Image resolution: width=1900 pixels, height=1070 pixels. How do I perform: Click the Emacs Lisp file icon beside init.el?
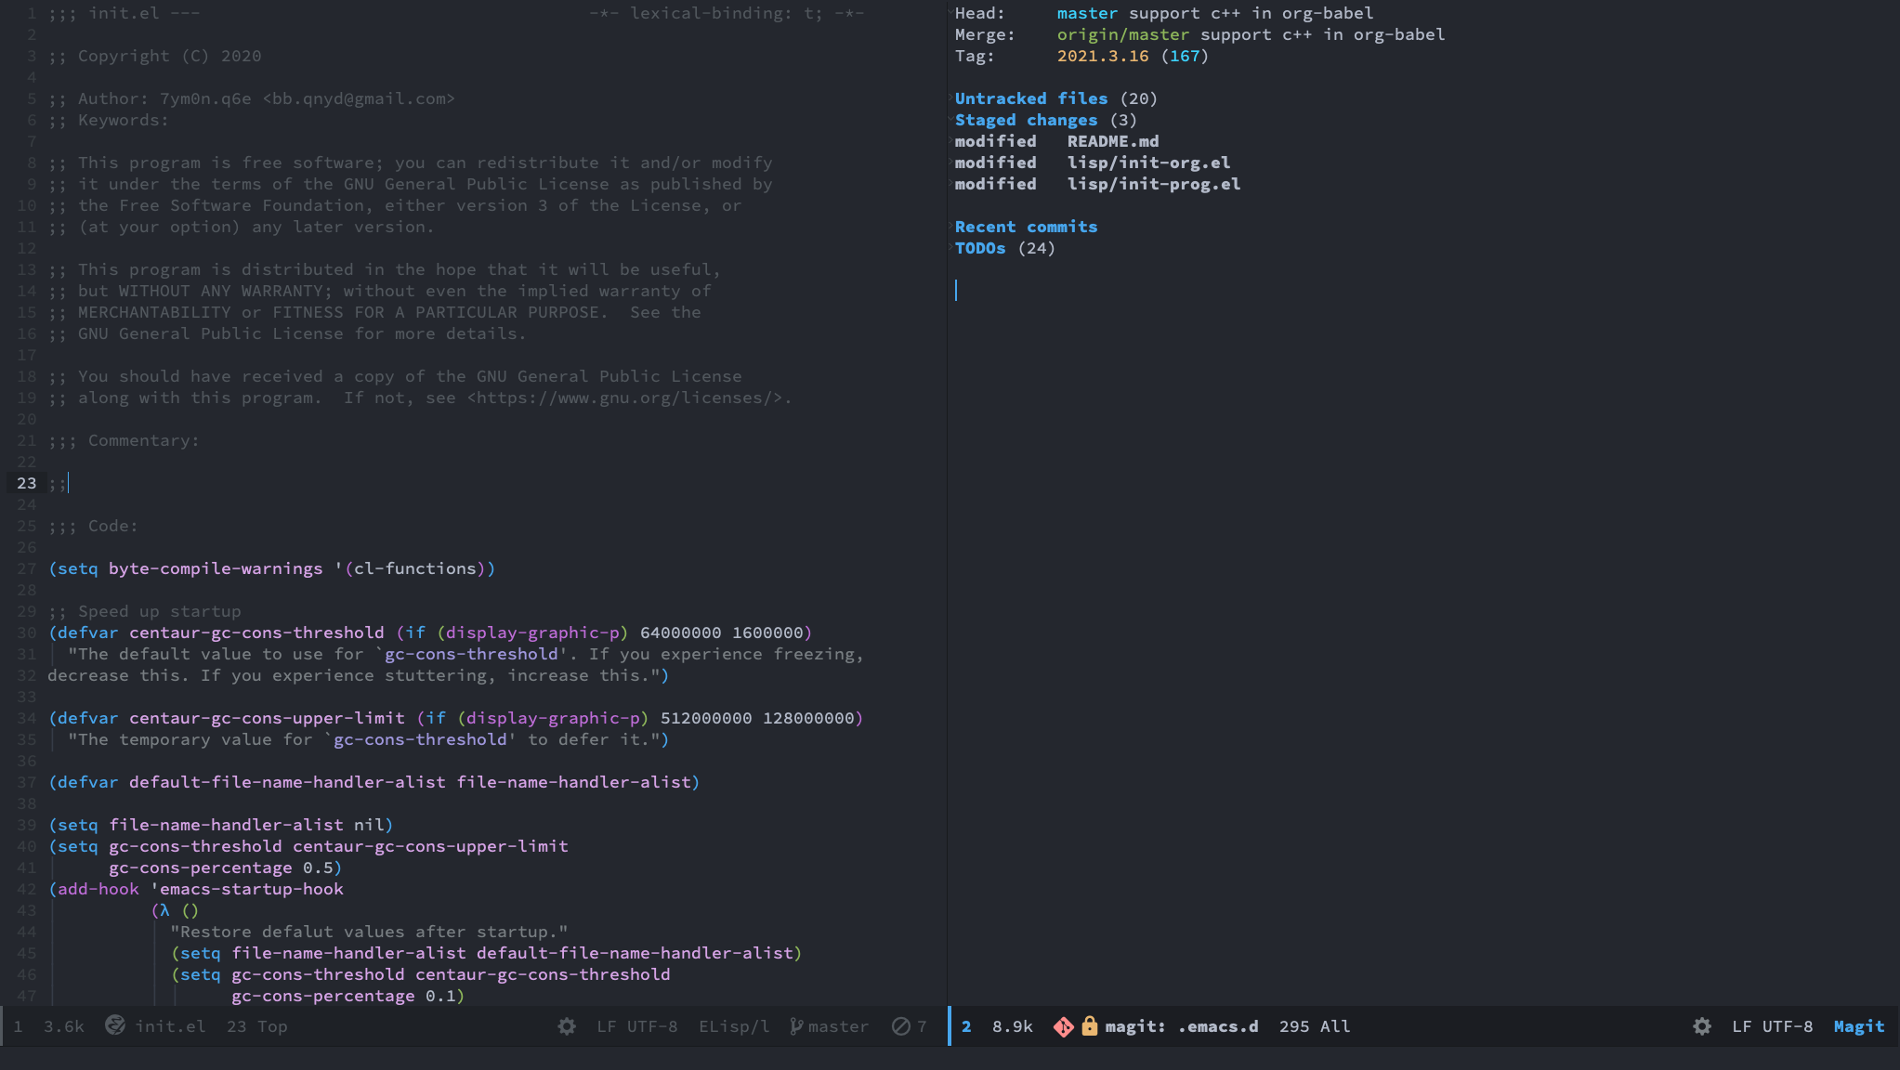coord(115,1025)
